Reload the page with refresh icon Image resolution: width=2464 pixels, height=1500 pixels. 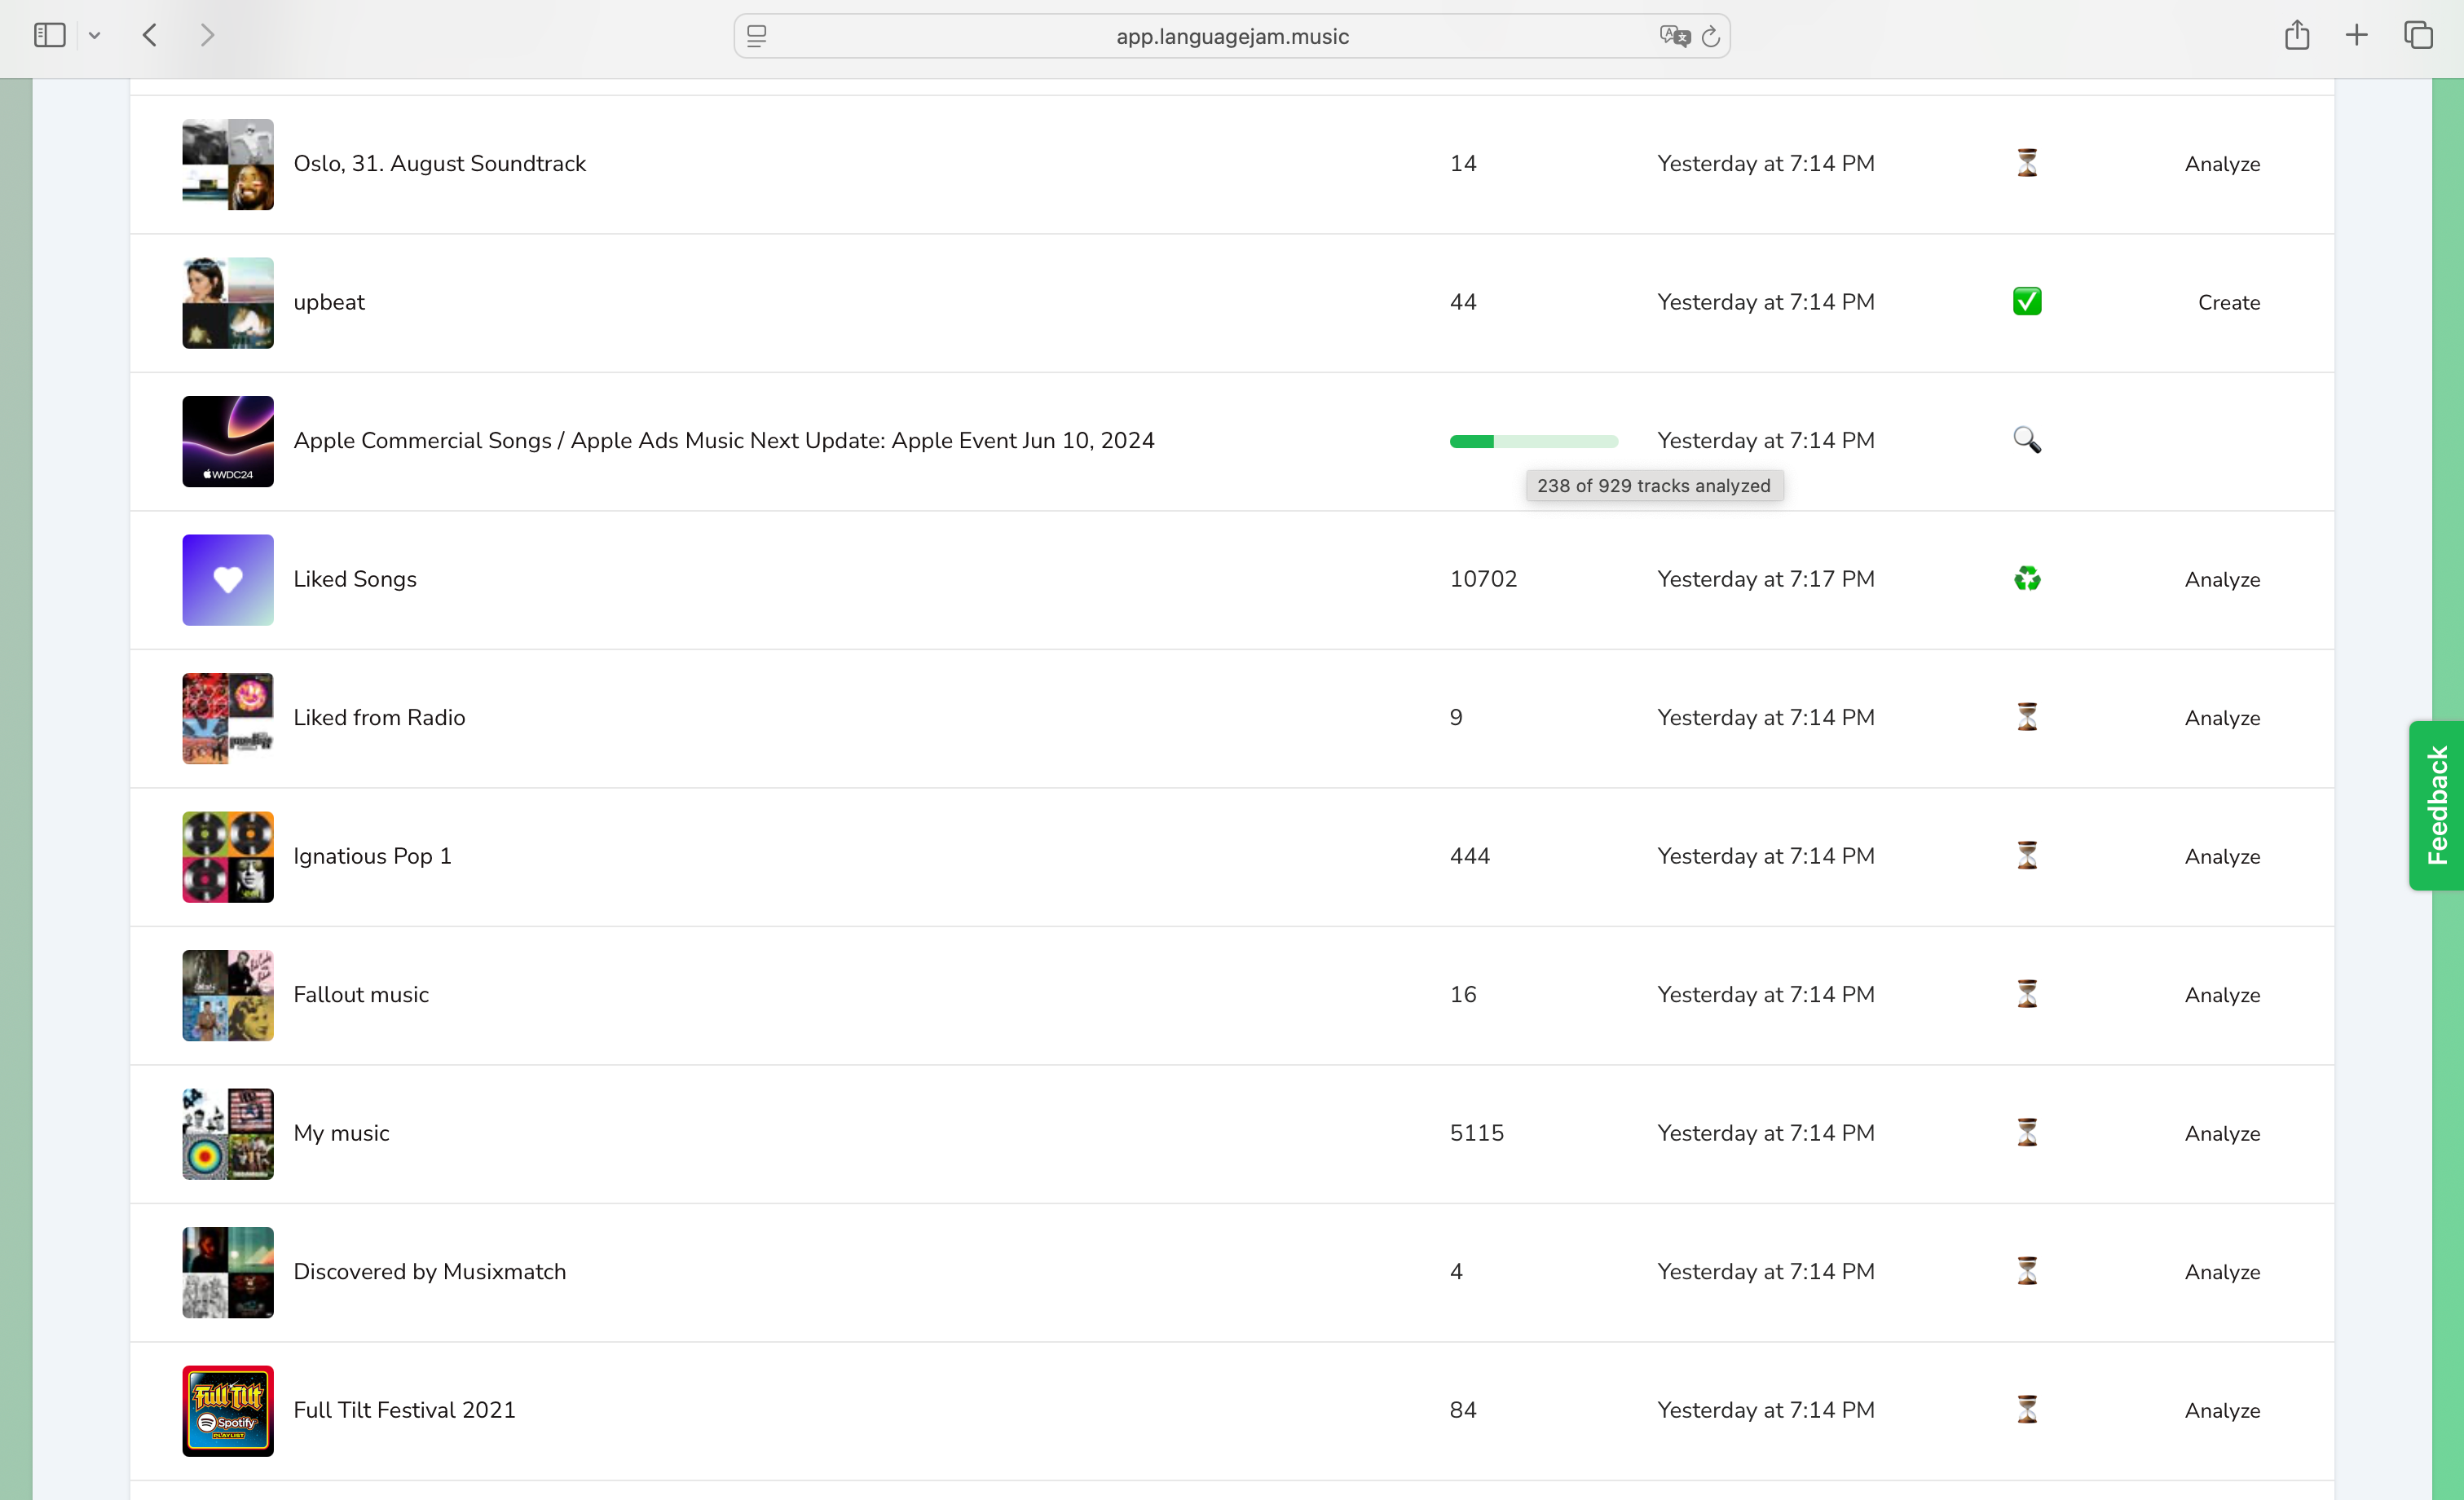coord(1710,36)
